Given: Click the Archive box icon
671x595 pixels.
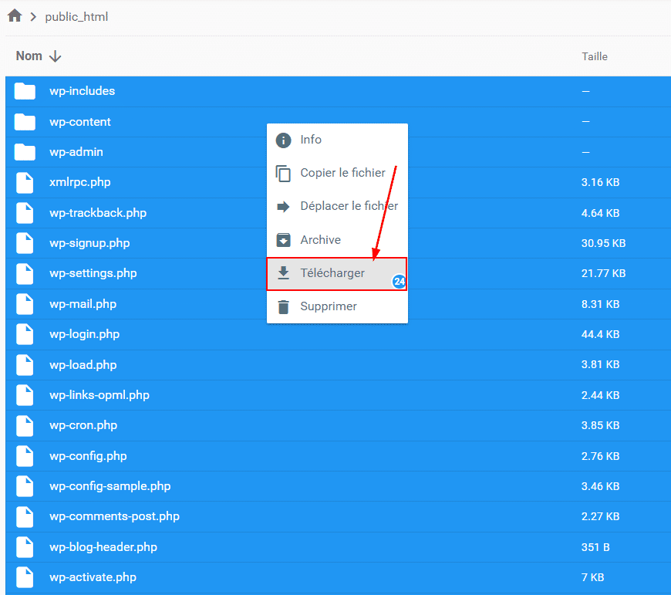Looking at the screenshot, I should click(x=284, y=240).
